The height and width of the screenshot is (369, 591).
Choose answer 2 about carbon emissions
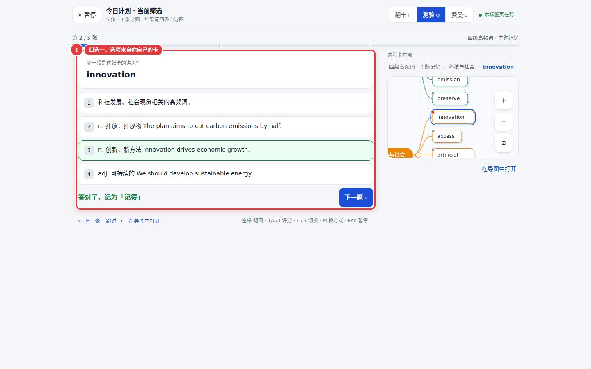[226, 126]
